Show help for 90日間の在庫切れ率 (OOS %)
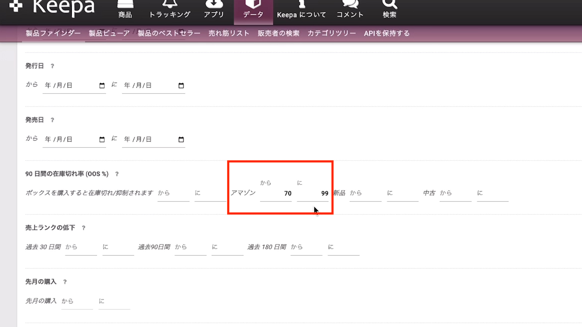The image size is (582, 327). pos(117,174)
